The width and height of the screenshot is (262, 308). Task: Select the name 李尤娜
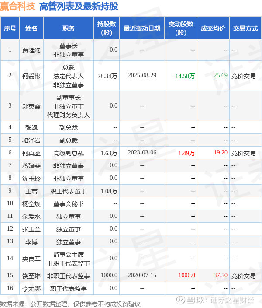[x=31, y=289]
